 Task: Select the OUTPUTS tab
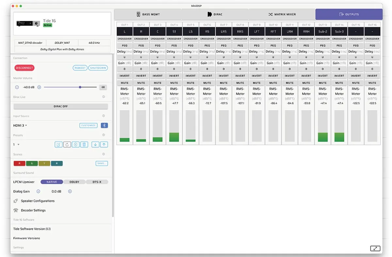(349, 14)
